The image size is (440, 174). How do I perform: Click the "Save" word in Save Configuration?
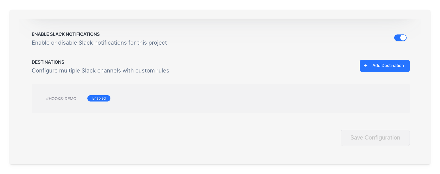coord(356,138)
